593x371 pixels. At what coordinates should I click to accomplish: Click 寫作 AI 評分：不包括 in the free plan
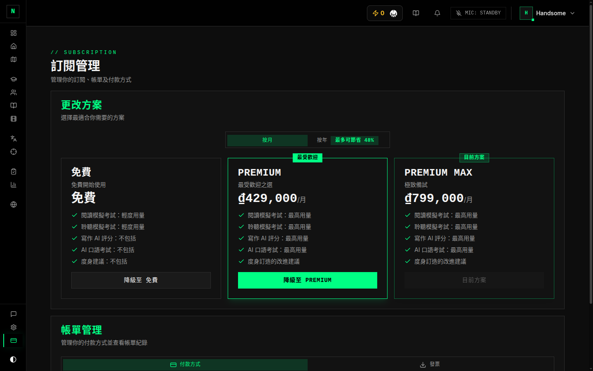click(x=109, y=239)
